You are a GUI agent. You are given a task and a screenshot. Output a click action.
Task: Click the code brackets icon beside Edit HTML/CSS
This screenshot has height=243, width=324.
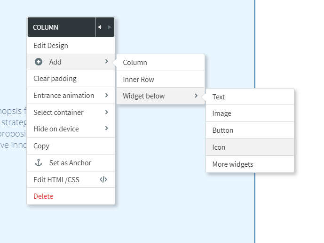tap(104, 179)
